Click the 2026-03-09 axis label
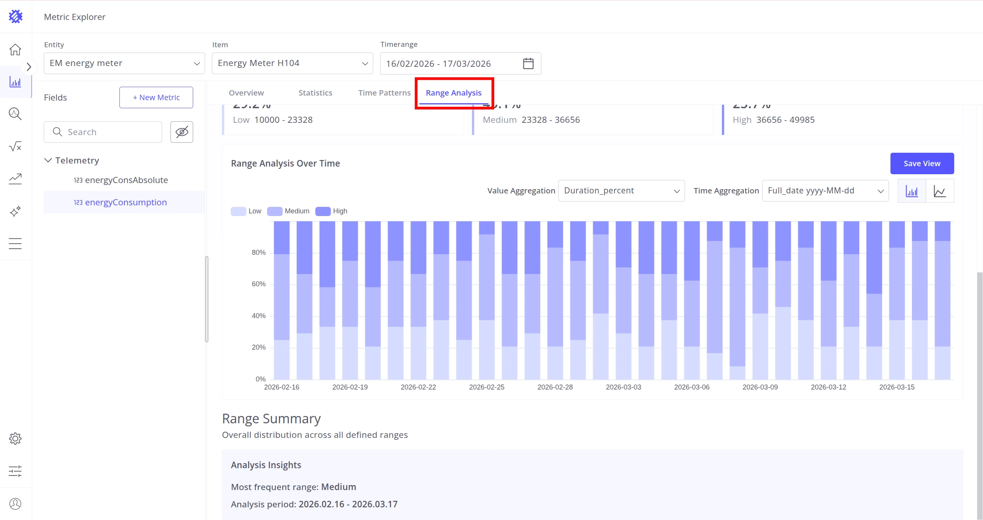 coord(760,387)
